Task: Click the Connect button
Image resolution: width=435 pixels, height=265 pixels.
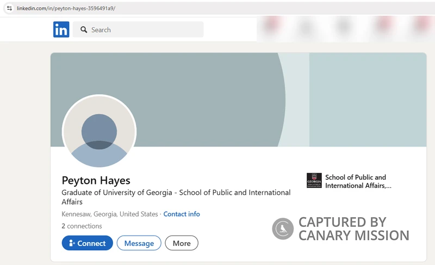Action: tap(88, 243)
